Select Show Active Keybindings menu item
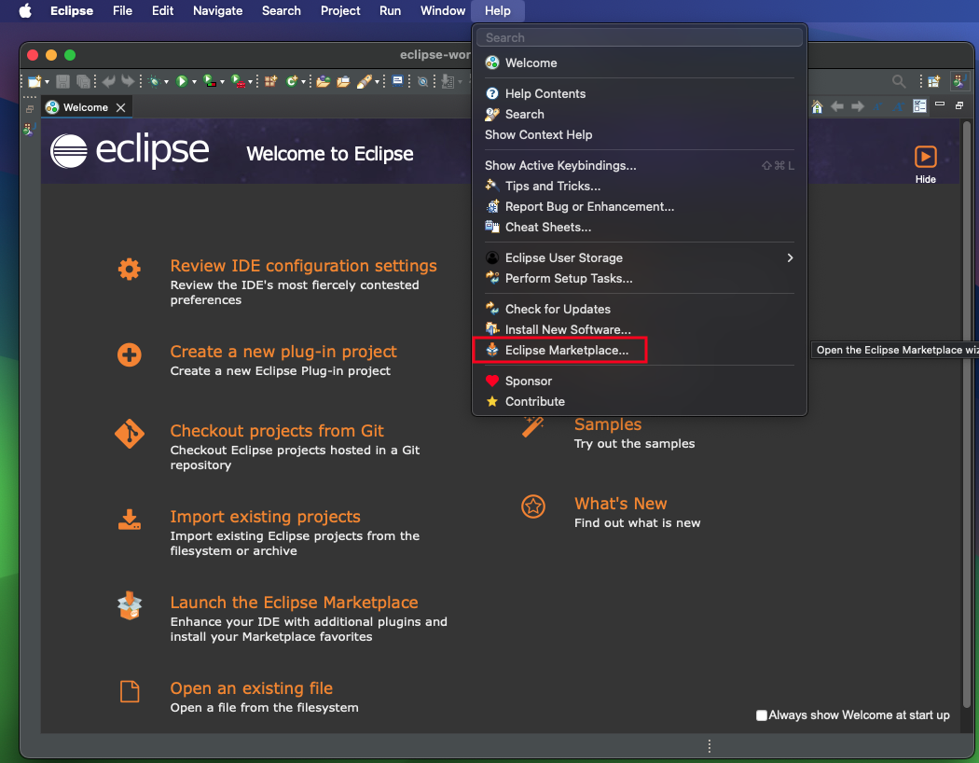The image size is (979, 763). coord(640,165)
